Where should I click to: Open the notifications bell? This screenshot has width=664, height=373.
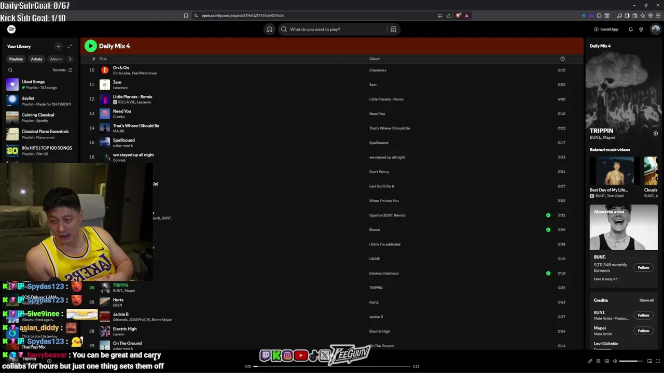pyautogui.click(x=631, y=30)
